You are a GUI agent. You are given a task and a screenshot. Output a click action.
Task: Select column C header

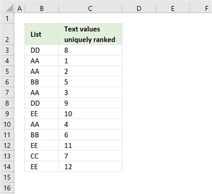[x=90, y=8]
